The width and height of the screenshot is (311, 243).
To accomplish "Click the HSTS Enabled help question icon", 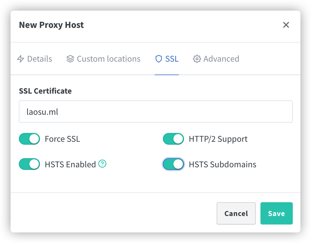I will tap(102, 164).
